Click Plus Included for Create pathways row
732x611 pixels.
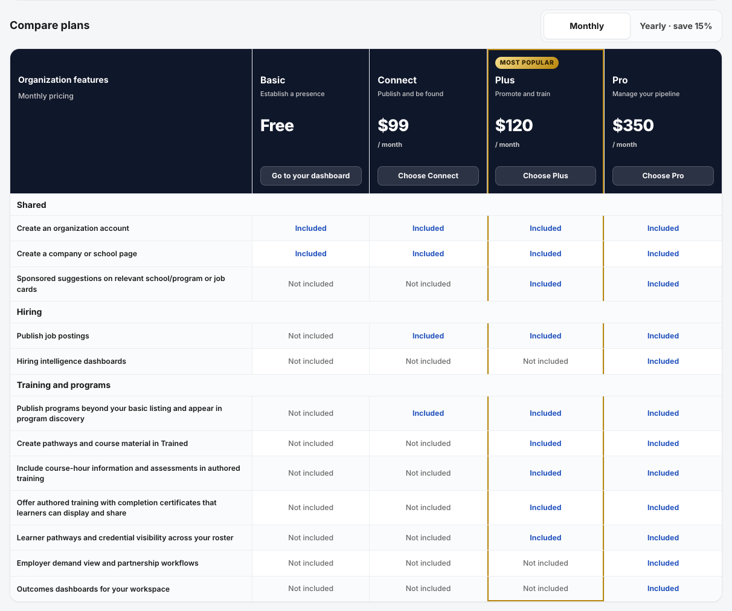pos(545,444)
